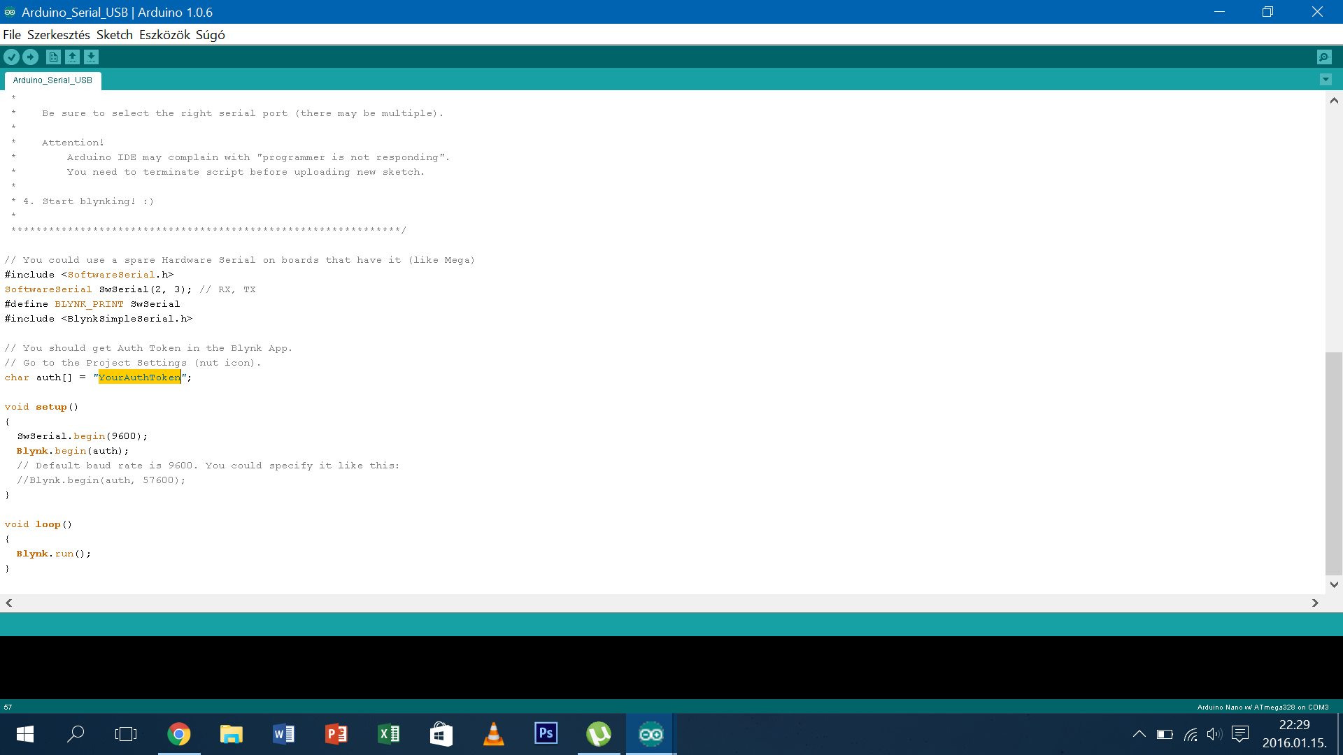1343x755 pixels.
Task: Upload the sketch to the Arduino board
Action: (30, 57)
